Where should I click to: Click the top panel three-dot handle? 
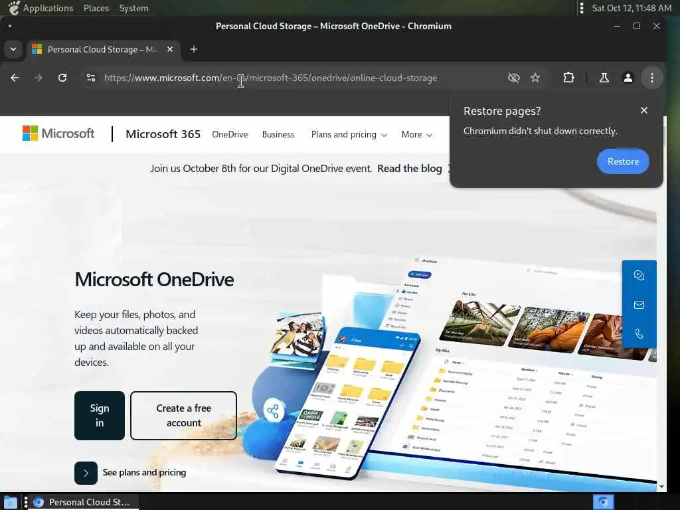(582, 8)
